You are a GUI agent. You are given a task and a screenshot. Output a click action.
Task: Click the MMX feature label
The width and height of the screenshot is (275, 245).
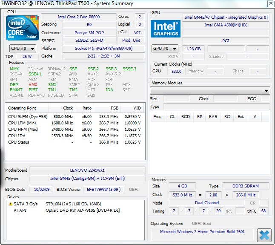click(14, 69)
